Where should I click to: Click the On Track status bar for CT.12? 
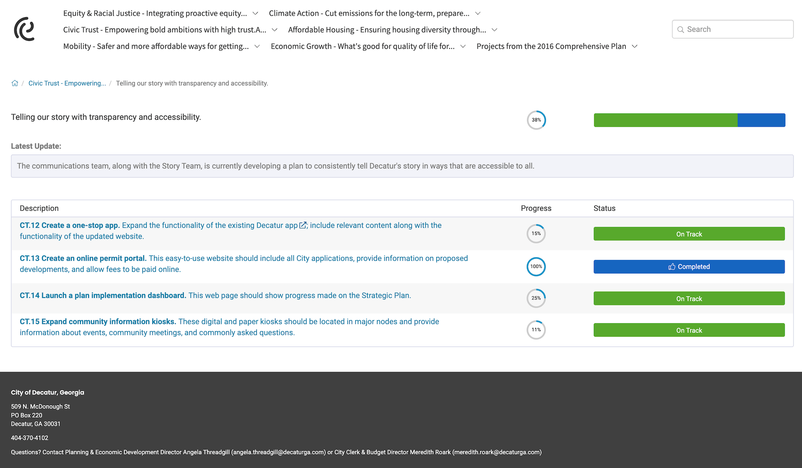pyautogui.click(x=689, y=233)
